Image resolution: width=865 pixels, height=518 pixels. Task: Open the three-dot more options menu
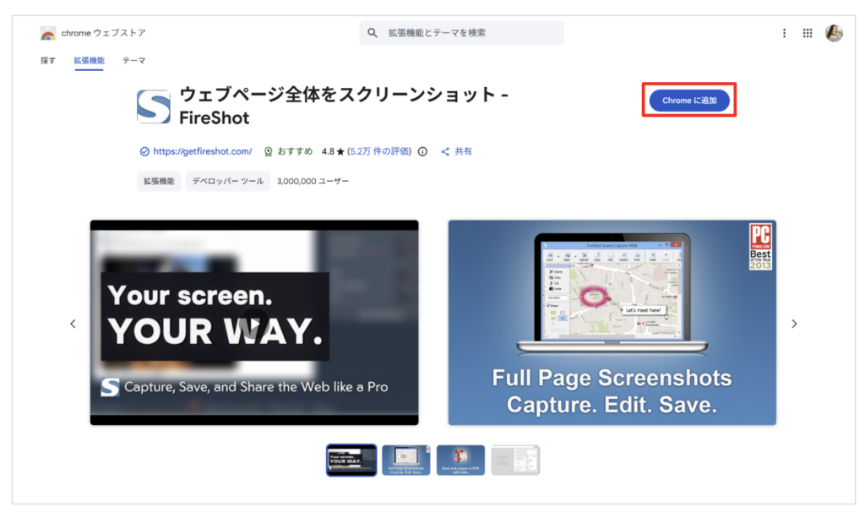tap(784, 33)
